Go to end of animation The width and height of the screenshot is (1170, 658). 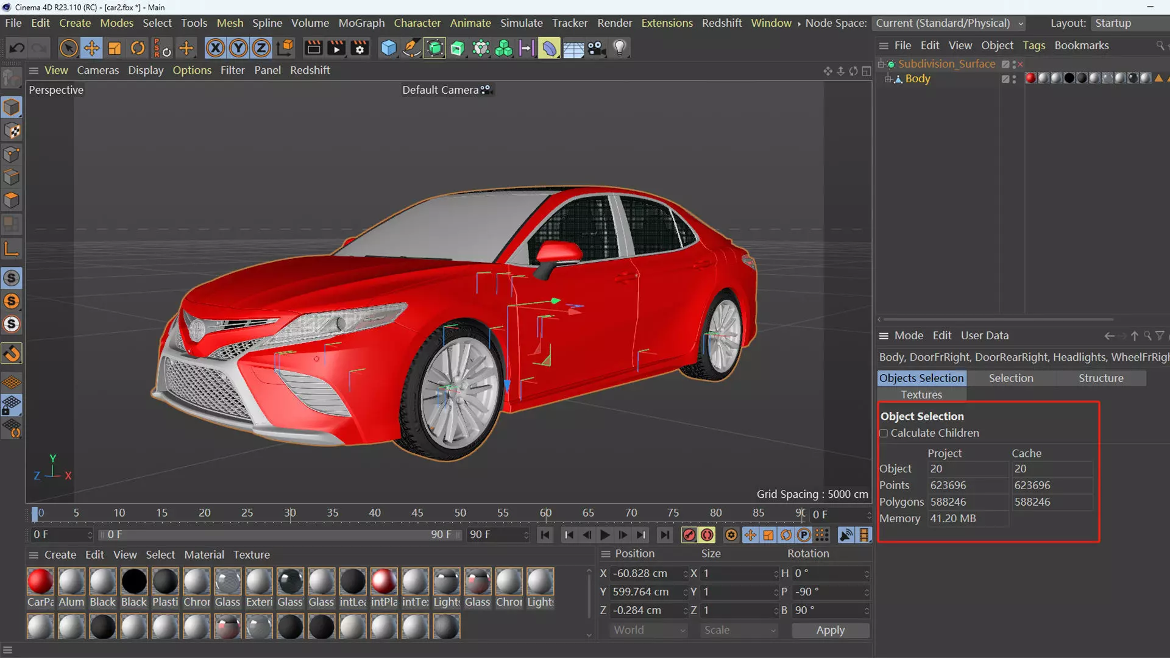pos(665,535)
